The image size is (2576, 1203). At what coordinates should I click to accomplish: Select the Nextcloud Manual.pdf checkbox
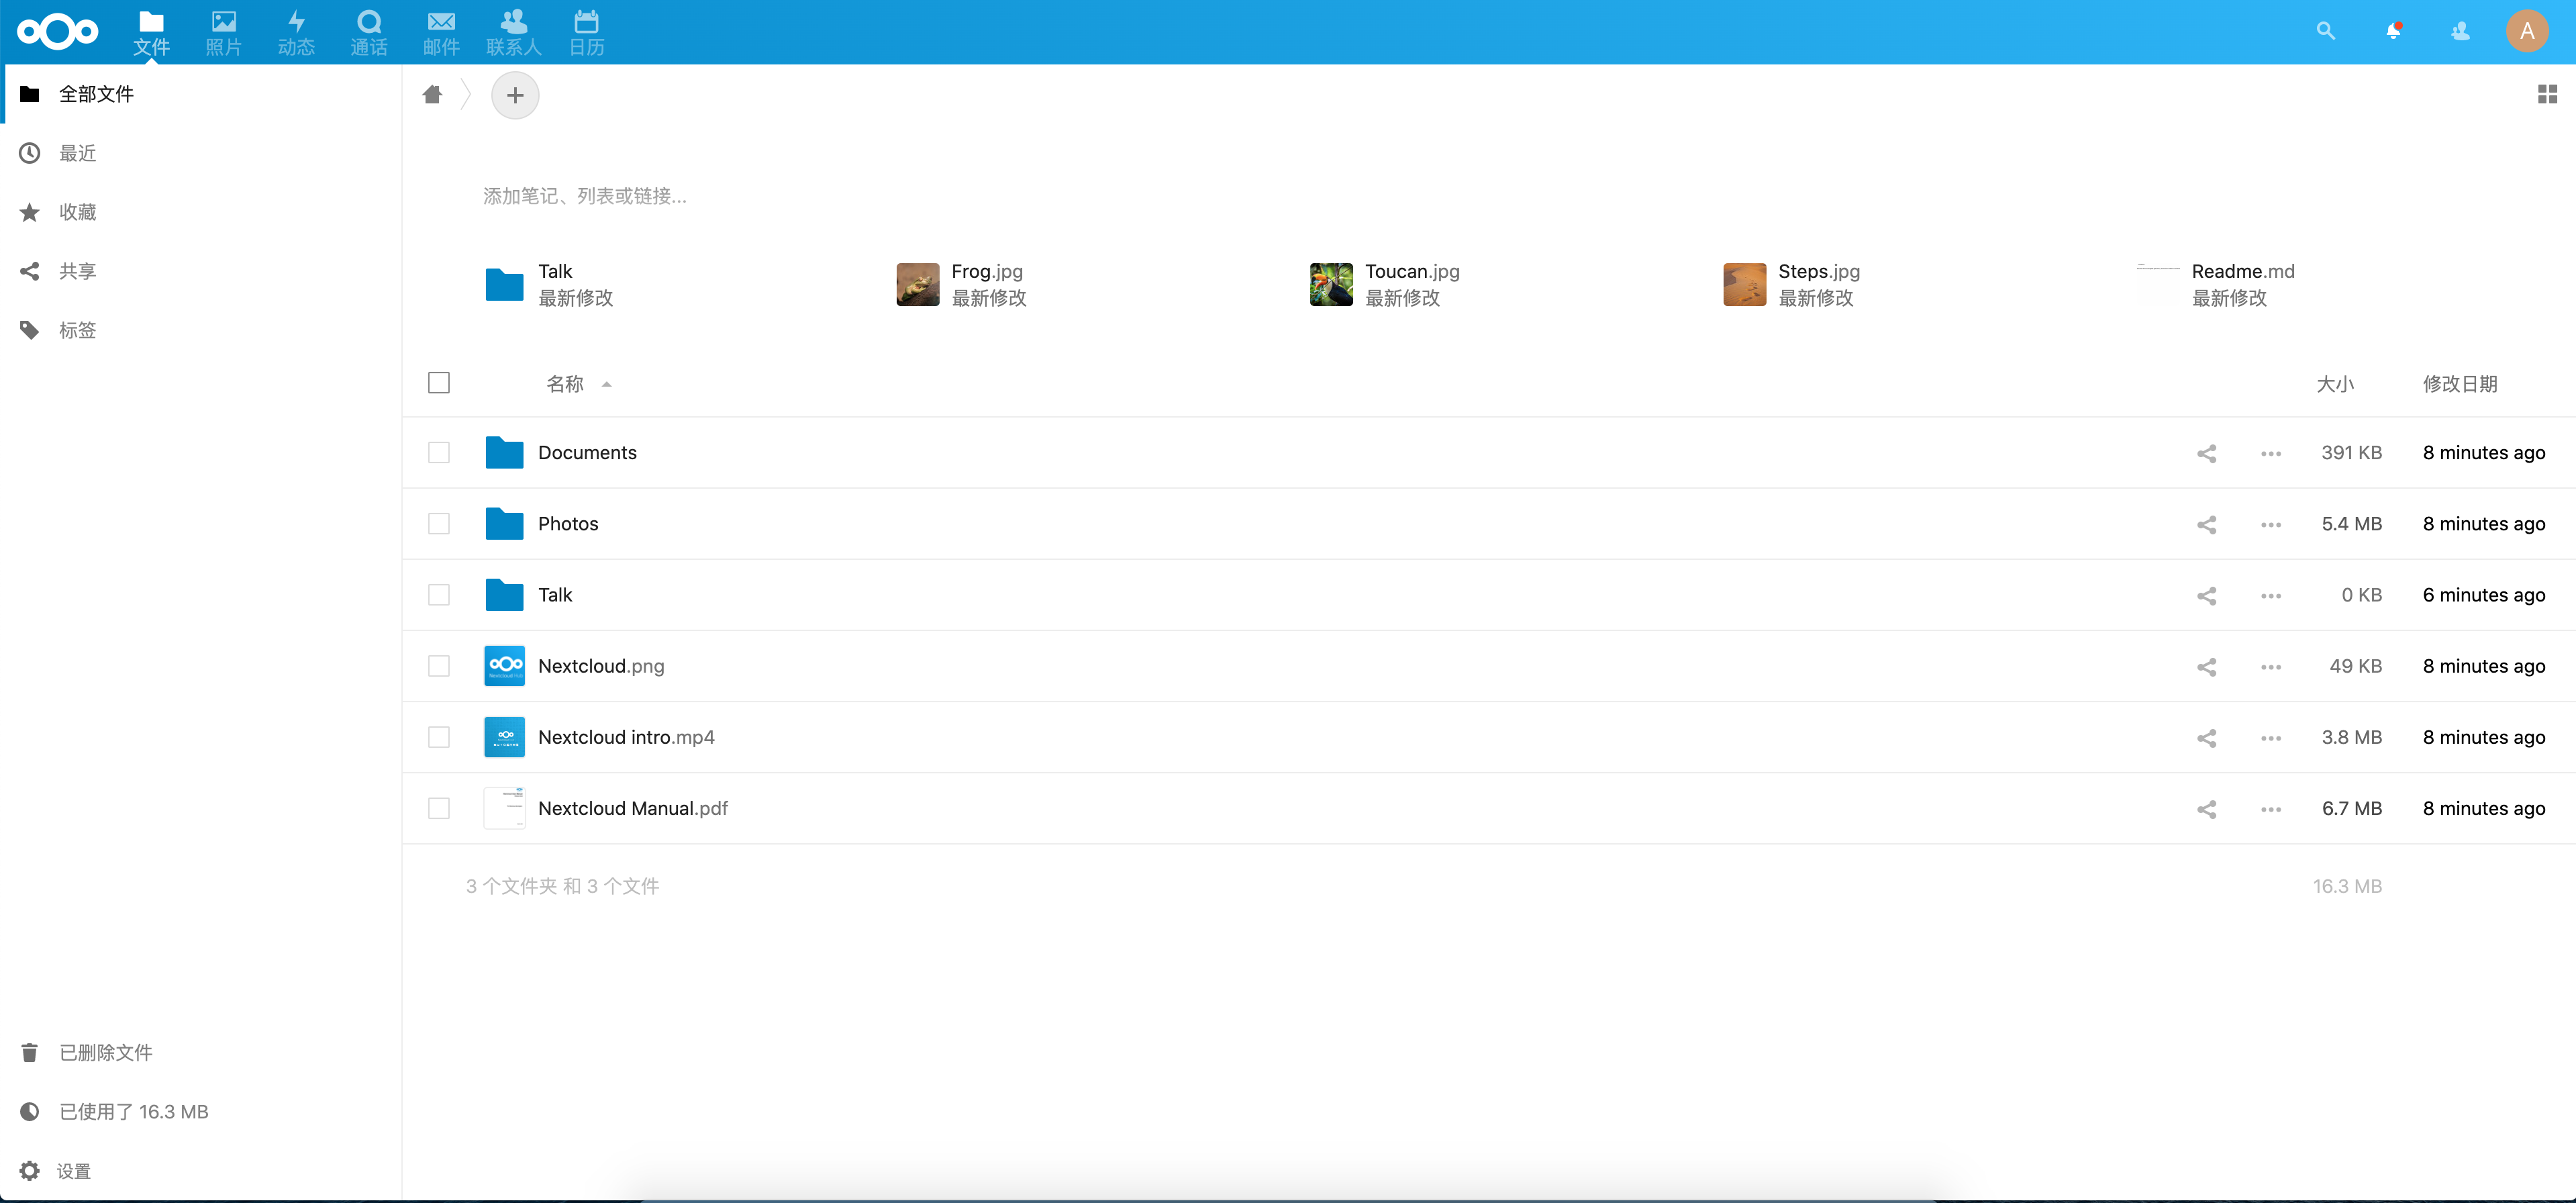438,808
